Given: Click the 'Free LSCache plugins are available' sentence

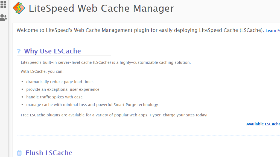Looking at the screenshot, I should click(114, 115).
